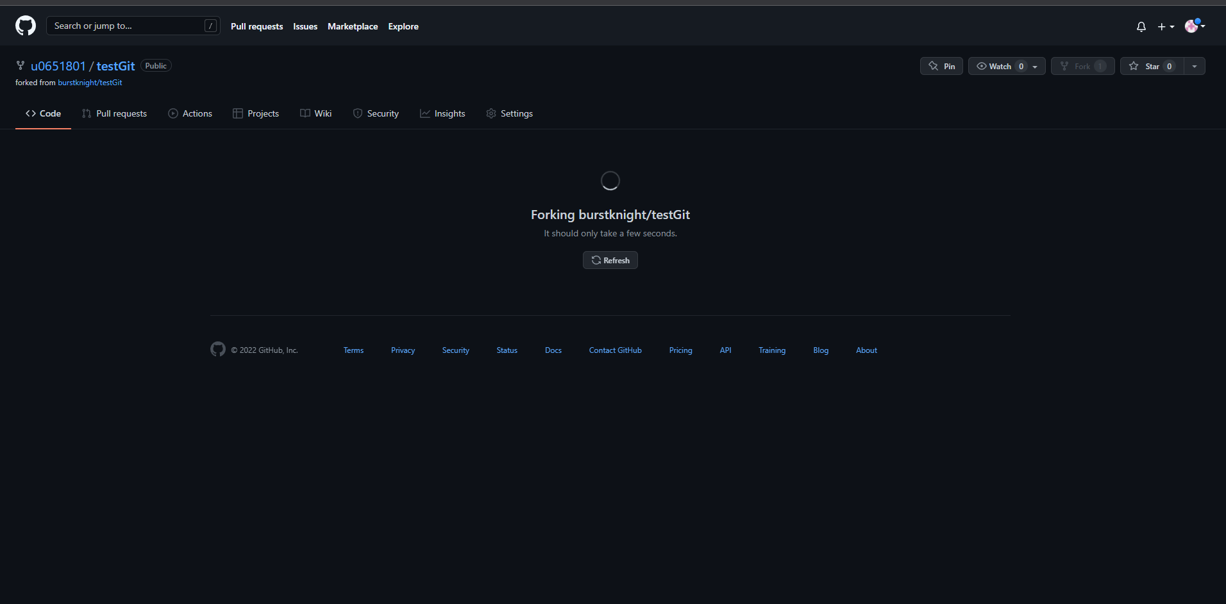
Task: Switch to the Pull requests repo tab
Action: [114, 113]
